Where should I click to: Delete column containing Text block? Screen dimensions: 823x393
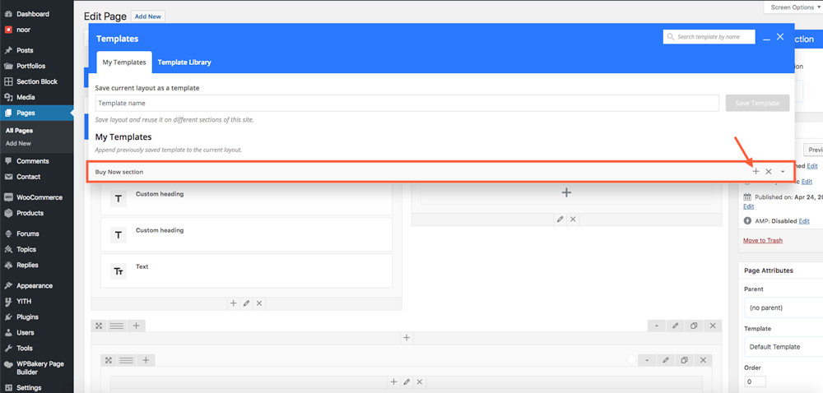pos(259,303)
